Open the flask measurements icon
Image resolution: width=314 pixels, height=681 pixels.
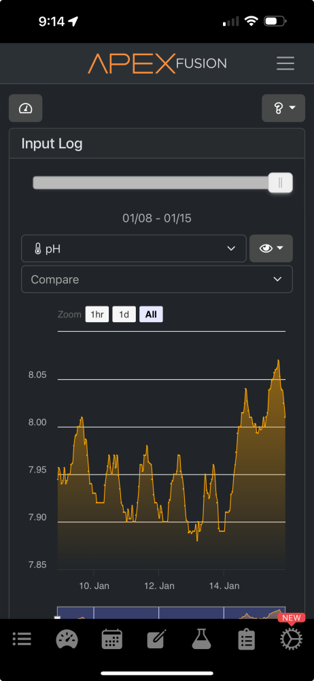(202, 639)
